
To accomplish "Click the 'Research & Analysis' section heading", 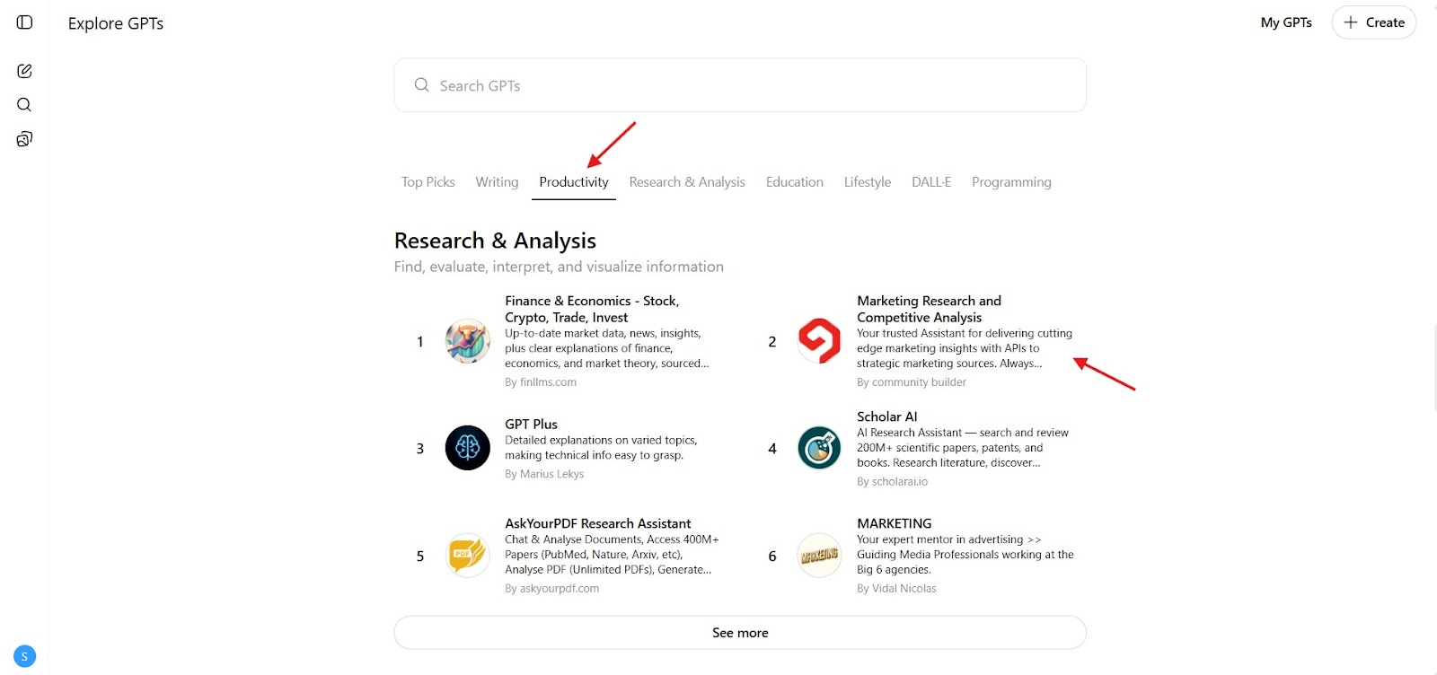I will point(495,241).
